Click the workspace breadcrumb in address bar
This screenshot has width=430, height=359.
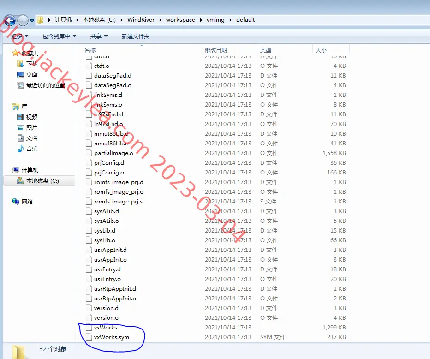tap(180, 20)
